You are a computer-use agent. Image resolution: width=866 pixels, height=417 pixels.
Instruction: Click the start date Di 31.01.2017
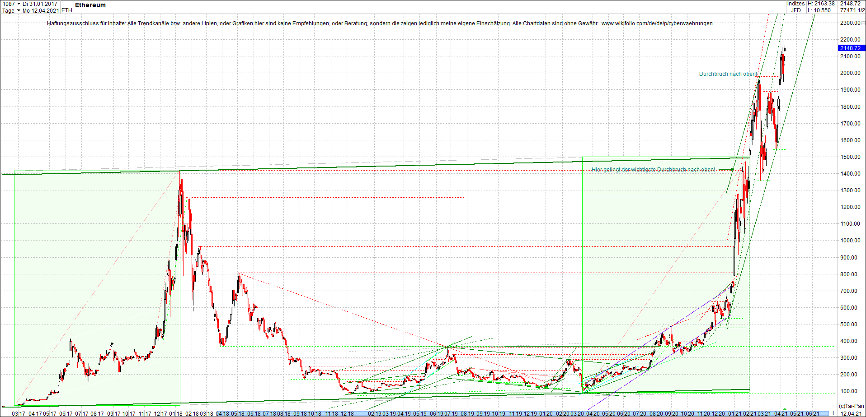click(40, 4)
